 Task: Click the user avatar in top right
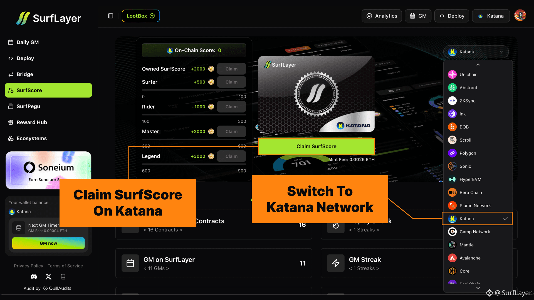(520, 16)
